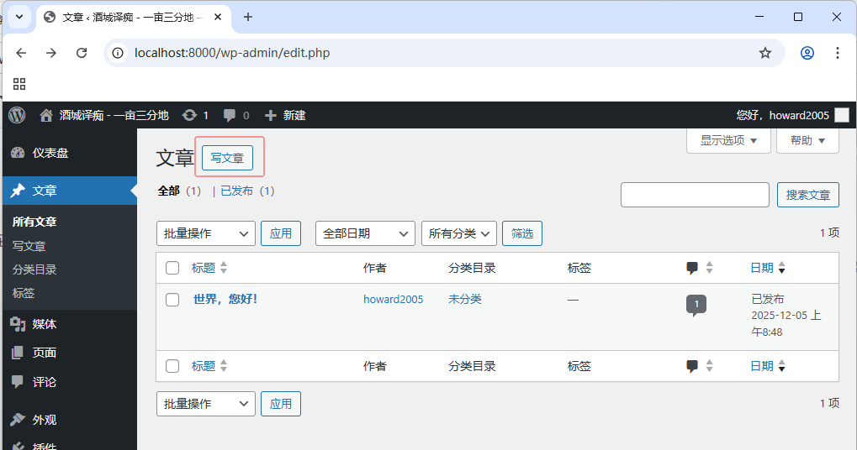View site information icon in address bar
Image resolution: width=857 pixels, height=450 pixels.
click(x=118, y=53)
